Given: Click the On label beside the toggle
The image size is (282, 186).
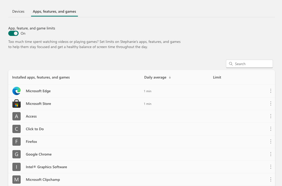Looking at the screenshot, I should click(x=23, y=34).
